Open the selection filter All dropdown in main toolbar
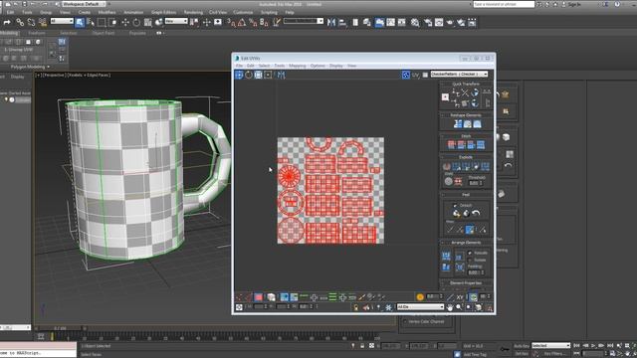Image resolution: width=637 pixels, height=358 pixels. [x=62, y=21]
